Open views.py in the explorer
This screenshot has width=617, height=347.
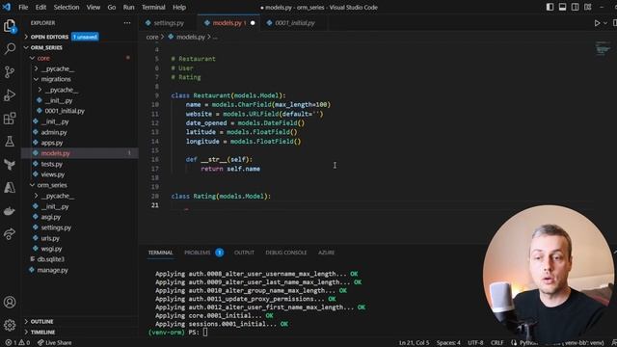tap(53, 174)
